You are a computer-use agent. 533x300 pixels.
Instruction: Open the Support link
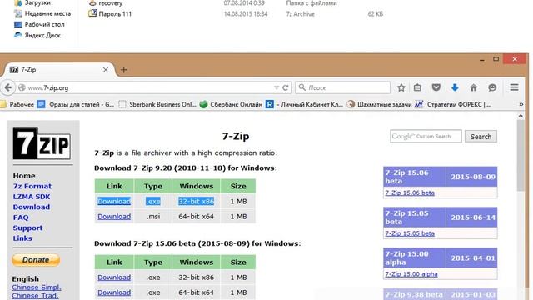pos(27,227)
